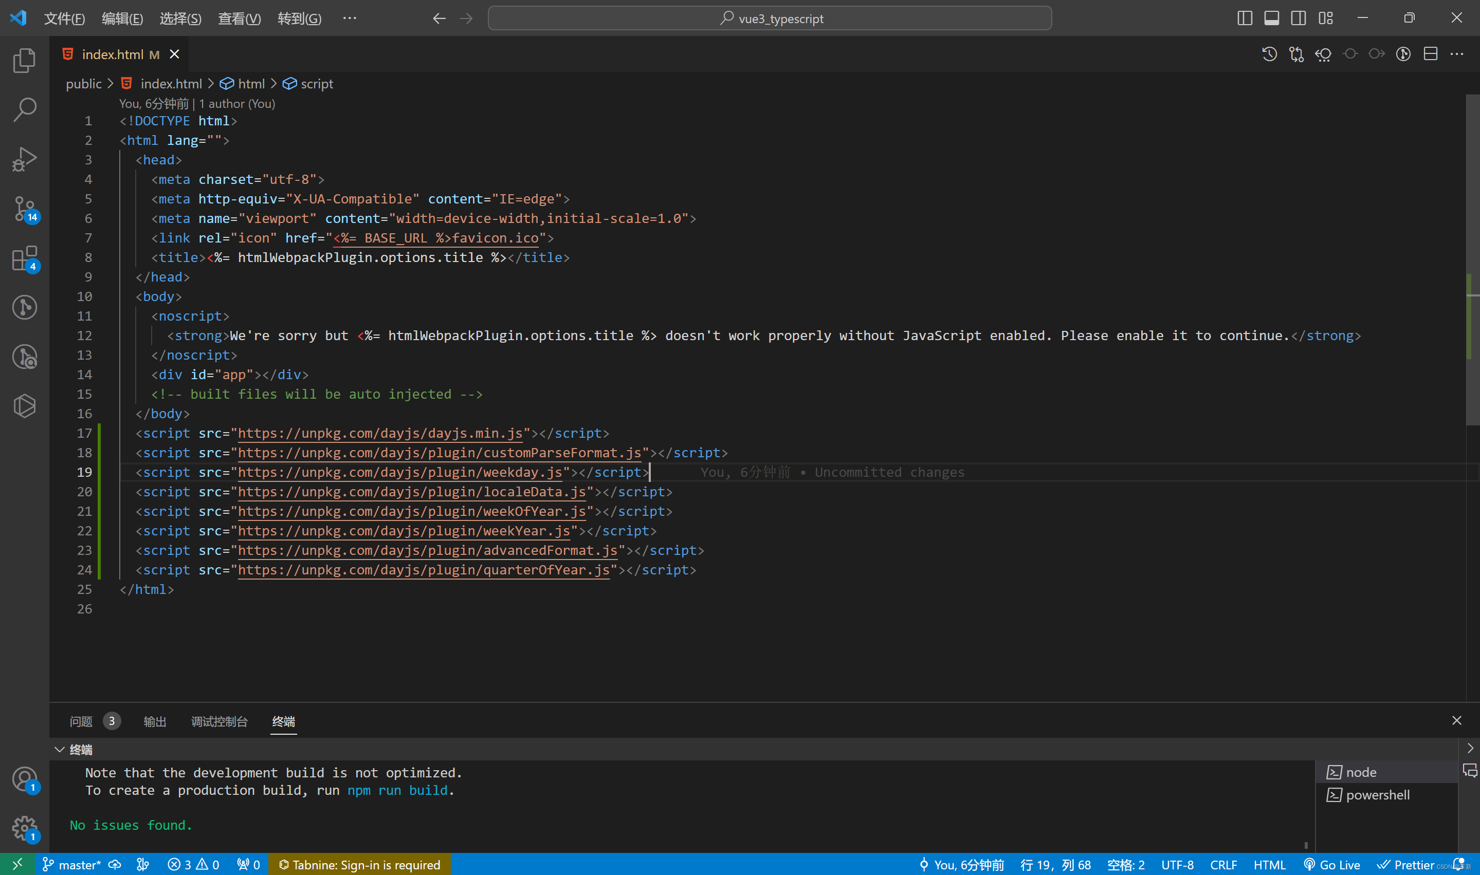Open the Search view in the activity bar
This screenshot has height=875, width=1480.
24,109
